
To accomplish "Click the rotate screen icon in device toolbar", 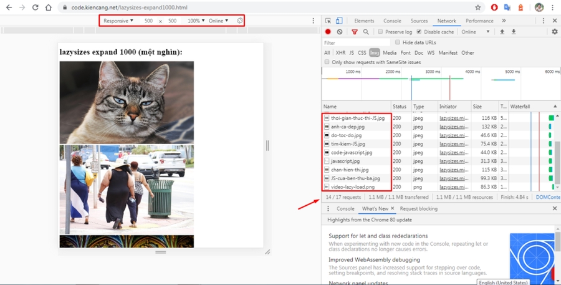I will [x=240, y=21].
